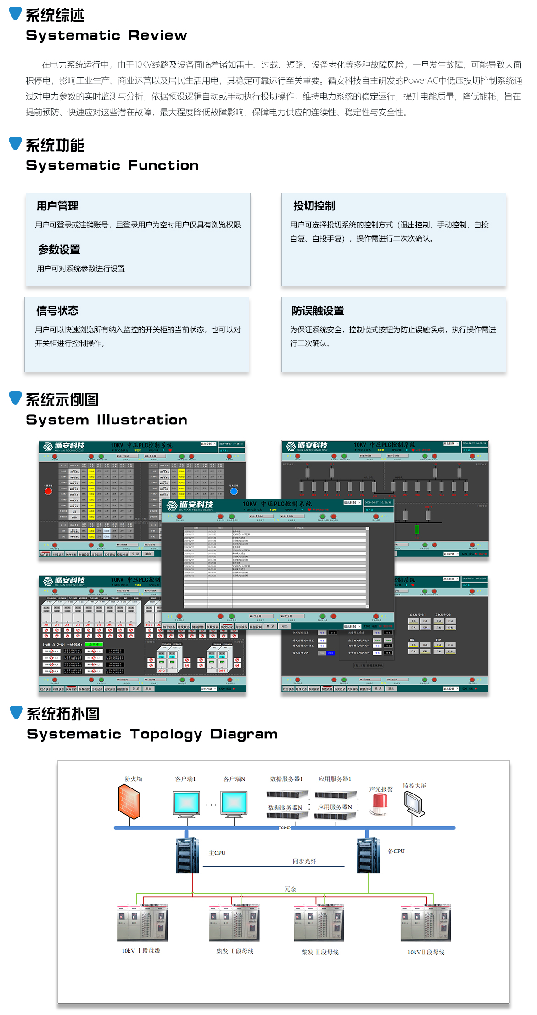Image resolution: width=537 pixels, height=1015 pixels.
Task: Click the red 声光报警 alarm beacon icon
Action: click(380, 805)
